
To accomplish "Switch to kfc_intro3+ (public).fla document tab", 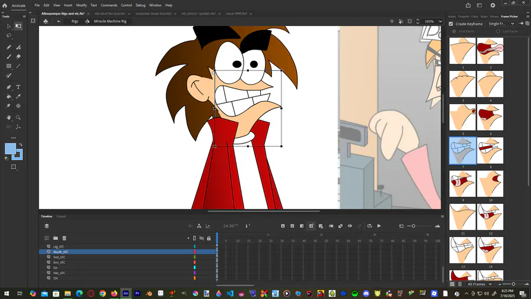I will click(x=199, y=14).
